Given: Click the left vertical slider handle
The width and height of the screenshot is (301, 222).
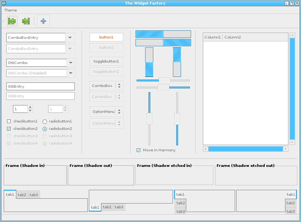Looking at the screenshot, I should pyautogui.click(x=149, y=118).
